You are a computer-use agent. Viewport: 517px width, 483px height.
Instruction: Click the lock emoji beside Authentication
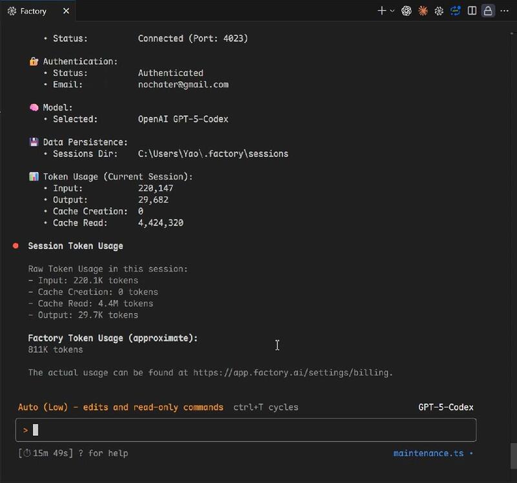(34, 61)
